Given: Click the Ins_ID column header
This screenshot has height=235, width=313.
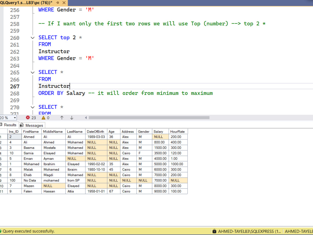Looking at the screenshot, I should point(14,132).
